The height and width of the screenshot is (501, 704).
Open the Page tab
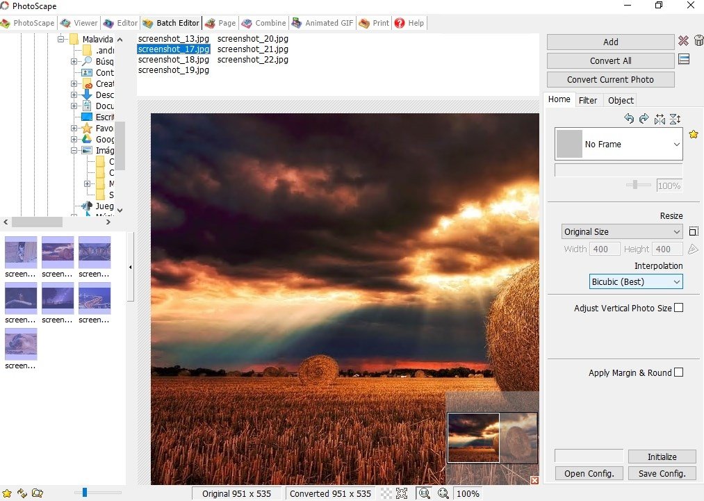pyautogui.click(x=220, y=23)
